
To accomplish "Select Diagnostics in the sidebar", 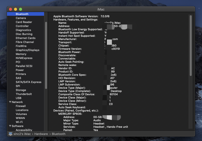I will [23, 30].
